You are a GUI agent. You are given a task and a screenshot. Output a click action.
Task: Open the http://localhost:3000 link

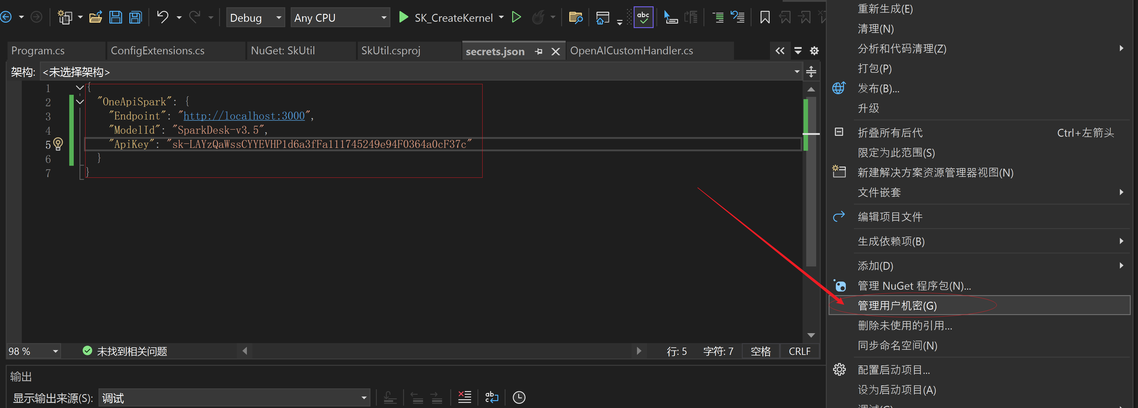tap(244, 116)
